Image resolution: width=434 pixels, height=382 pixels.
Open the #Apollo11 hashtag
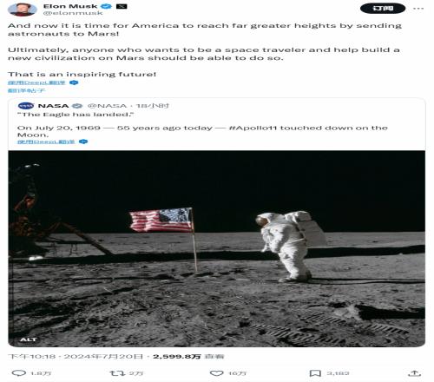pos(253,128)
